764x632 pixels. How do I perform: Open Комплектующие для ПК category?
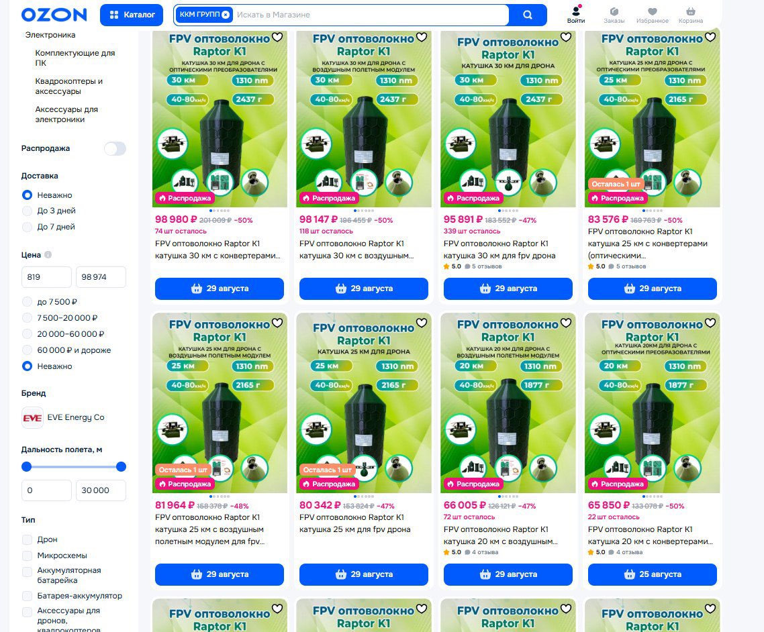pyautogui.click(x=75, y=58)
